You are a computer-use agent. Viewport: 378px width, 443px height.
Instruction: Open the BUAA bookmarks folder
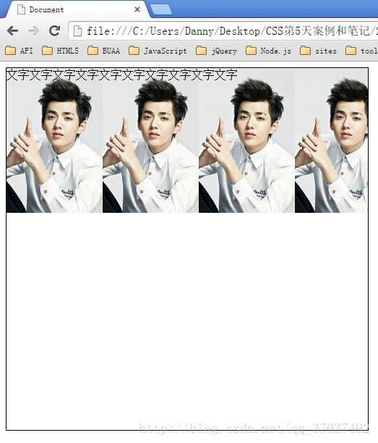(104, 51)
